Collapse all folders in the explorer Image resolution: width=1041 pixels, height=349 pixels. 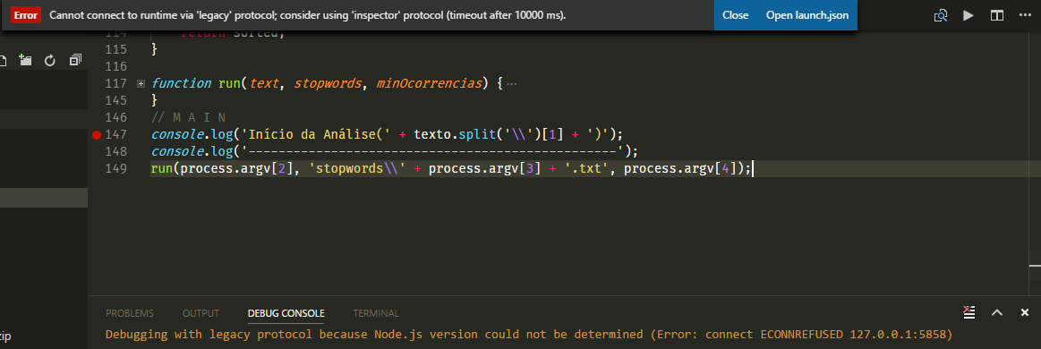tap(75, 60)
